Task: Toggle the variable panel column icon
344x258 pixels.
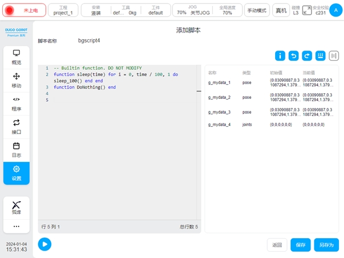Action: (334, 56)
